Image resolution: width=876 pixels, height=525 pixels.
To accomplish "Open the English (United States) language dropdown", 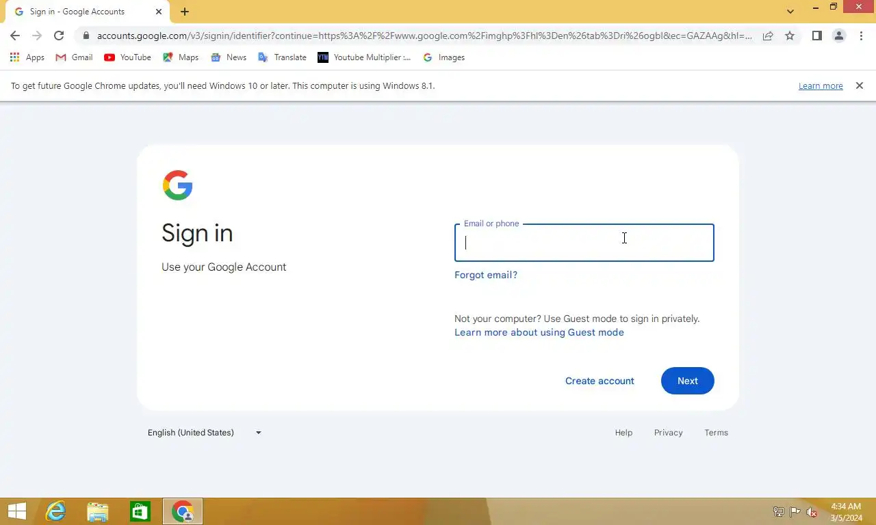I will [205, 433].
